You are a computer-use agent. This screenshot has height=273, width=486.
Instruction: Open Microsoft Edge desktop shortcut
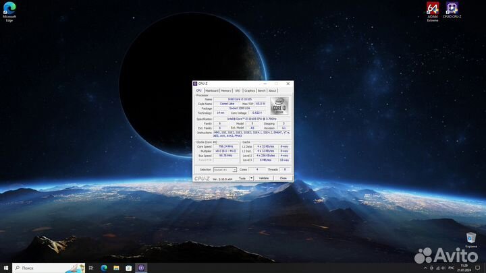click(x=9, y=11)
